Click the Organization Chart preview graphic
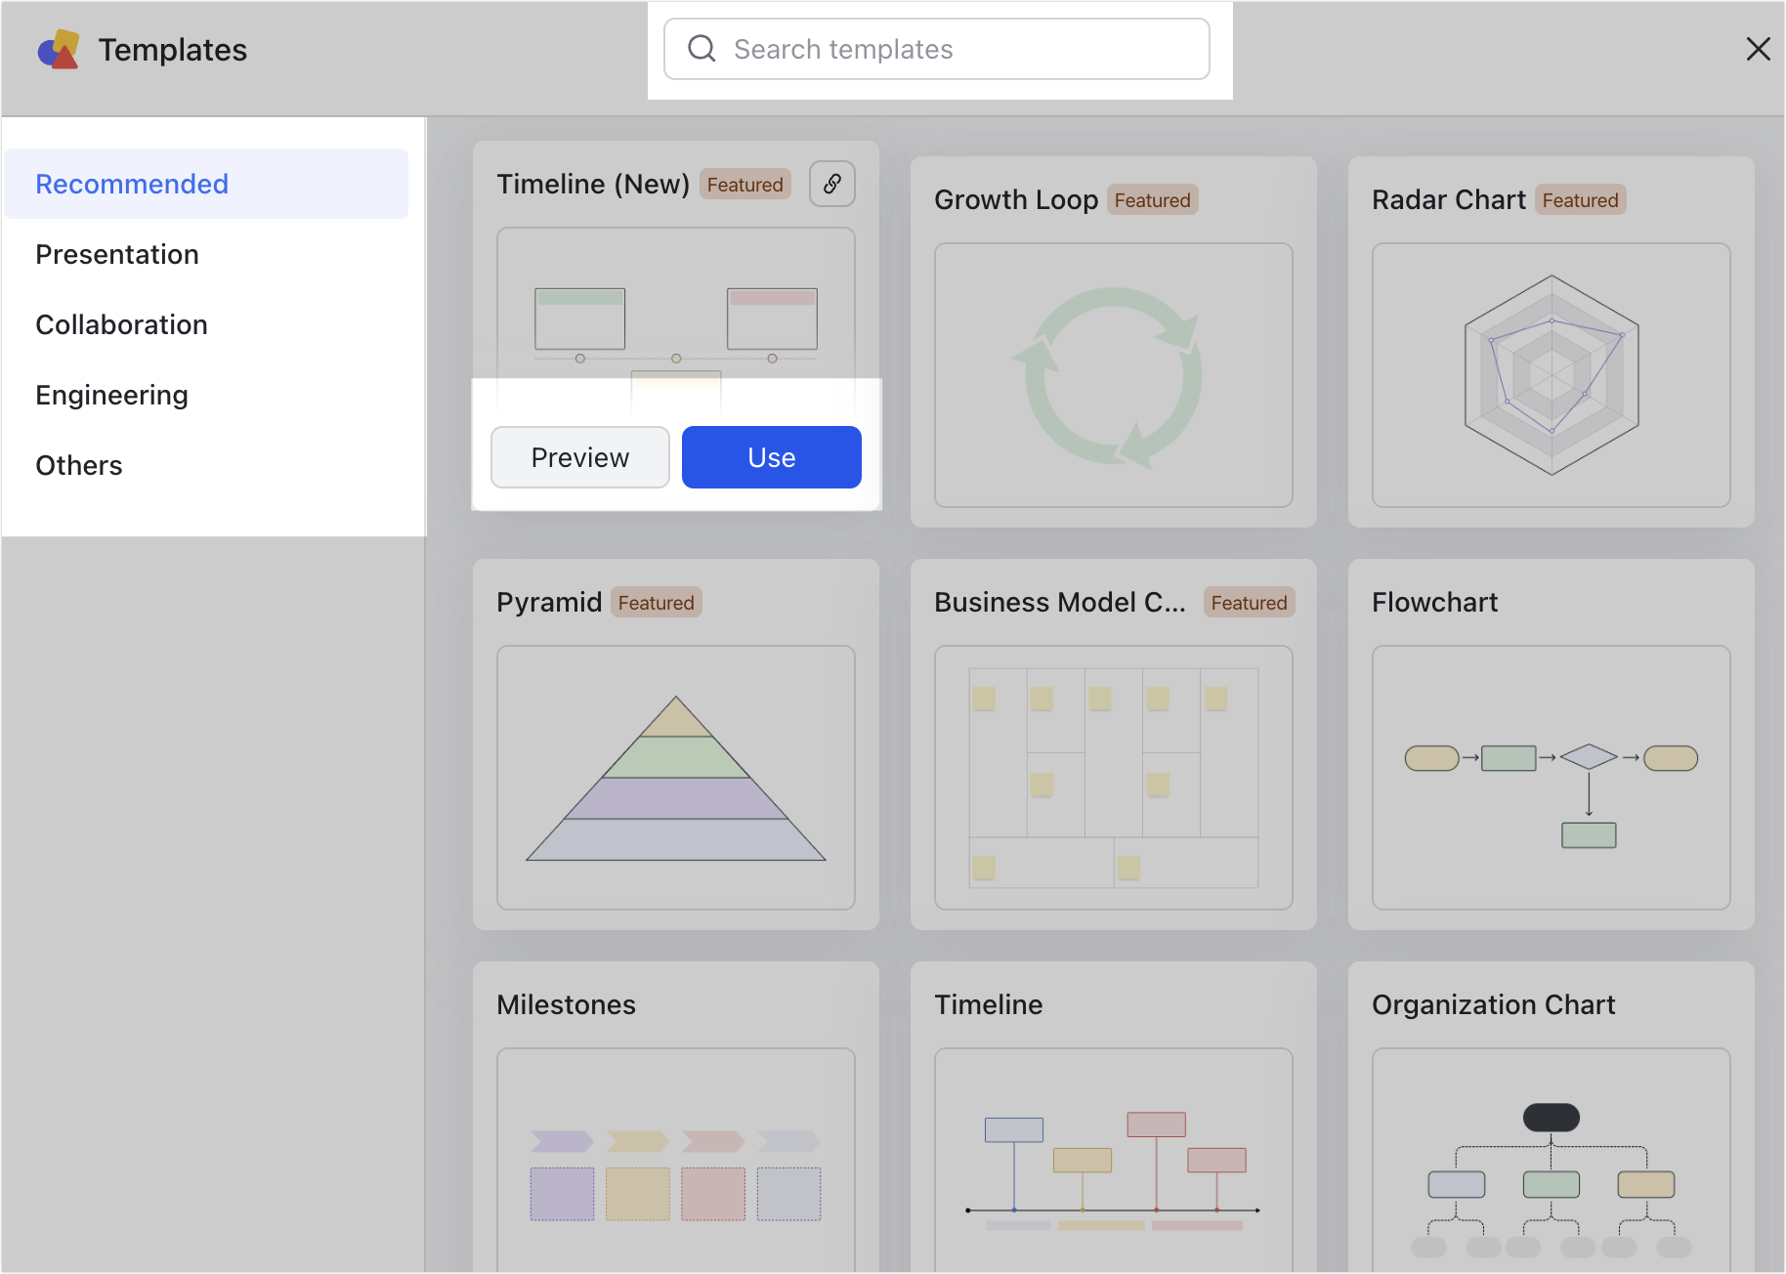1786x1274 pixels. coord(1550,1163)
